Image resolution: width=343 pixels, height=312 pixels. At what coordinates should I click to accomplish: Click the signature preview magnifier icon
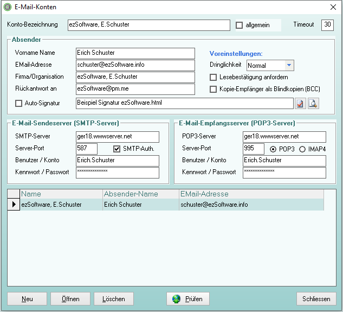(313, 103)
